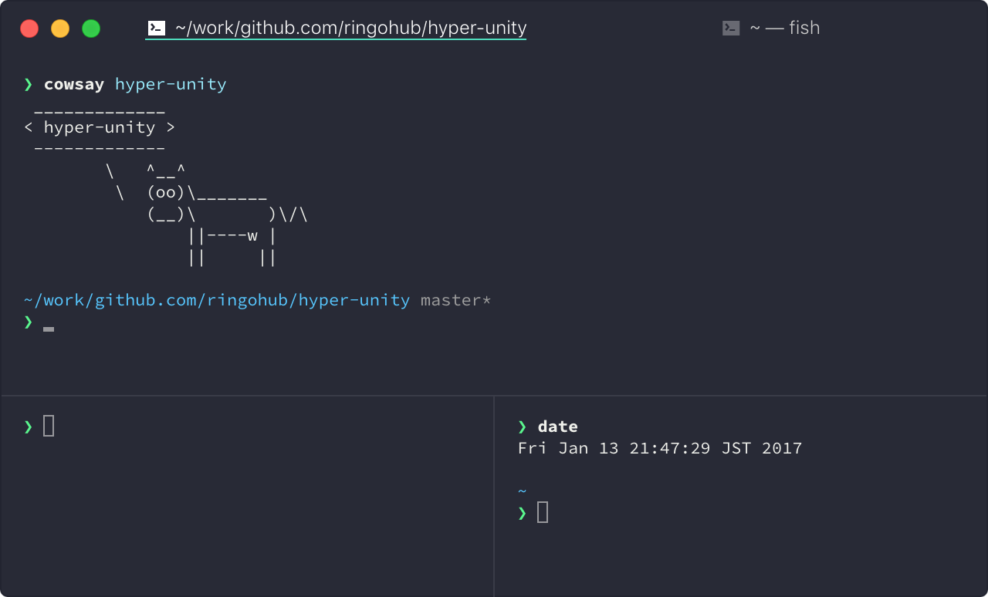The width and height of the screenshot is (988, 597).
Task: Focus bottom-right pane cursor below '~'
Action: (543, 512)
